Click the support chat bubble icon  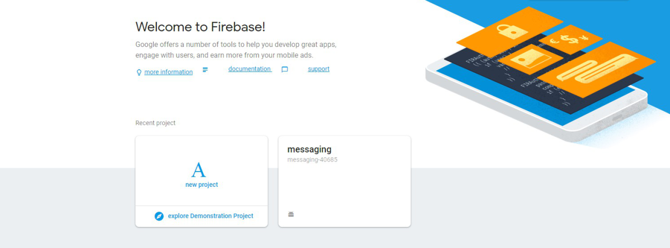click(x=285, y=70)
